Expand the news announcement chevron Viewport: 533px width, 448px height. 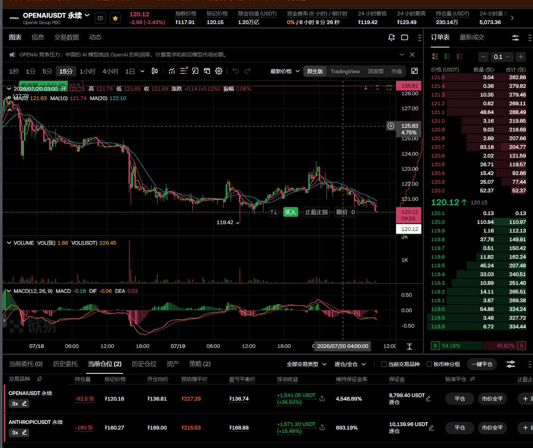pyautogui.click(x=402, y=55)
